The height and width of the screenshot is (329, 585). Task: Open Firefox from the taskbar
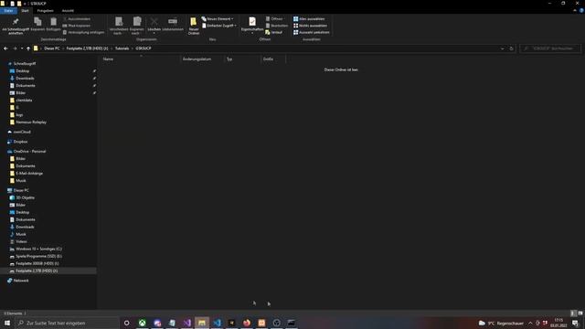point(247,323)
